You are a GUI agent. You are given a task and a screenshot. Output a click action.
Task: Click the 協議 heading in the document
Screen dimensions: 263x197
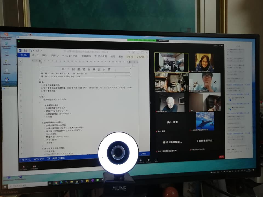41,97
